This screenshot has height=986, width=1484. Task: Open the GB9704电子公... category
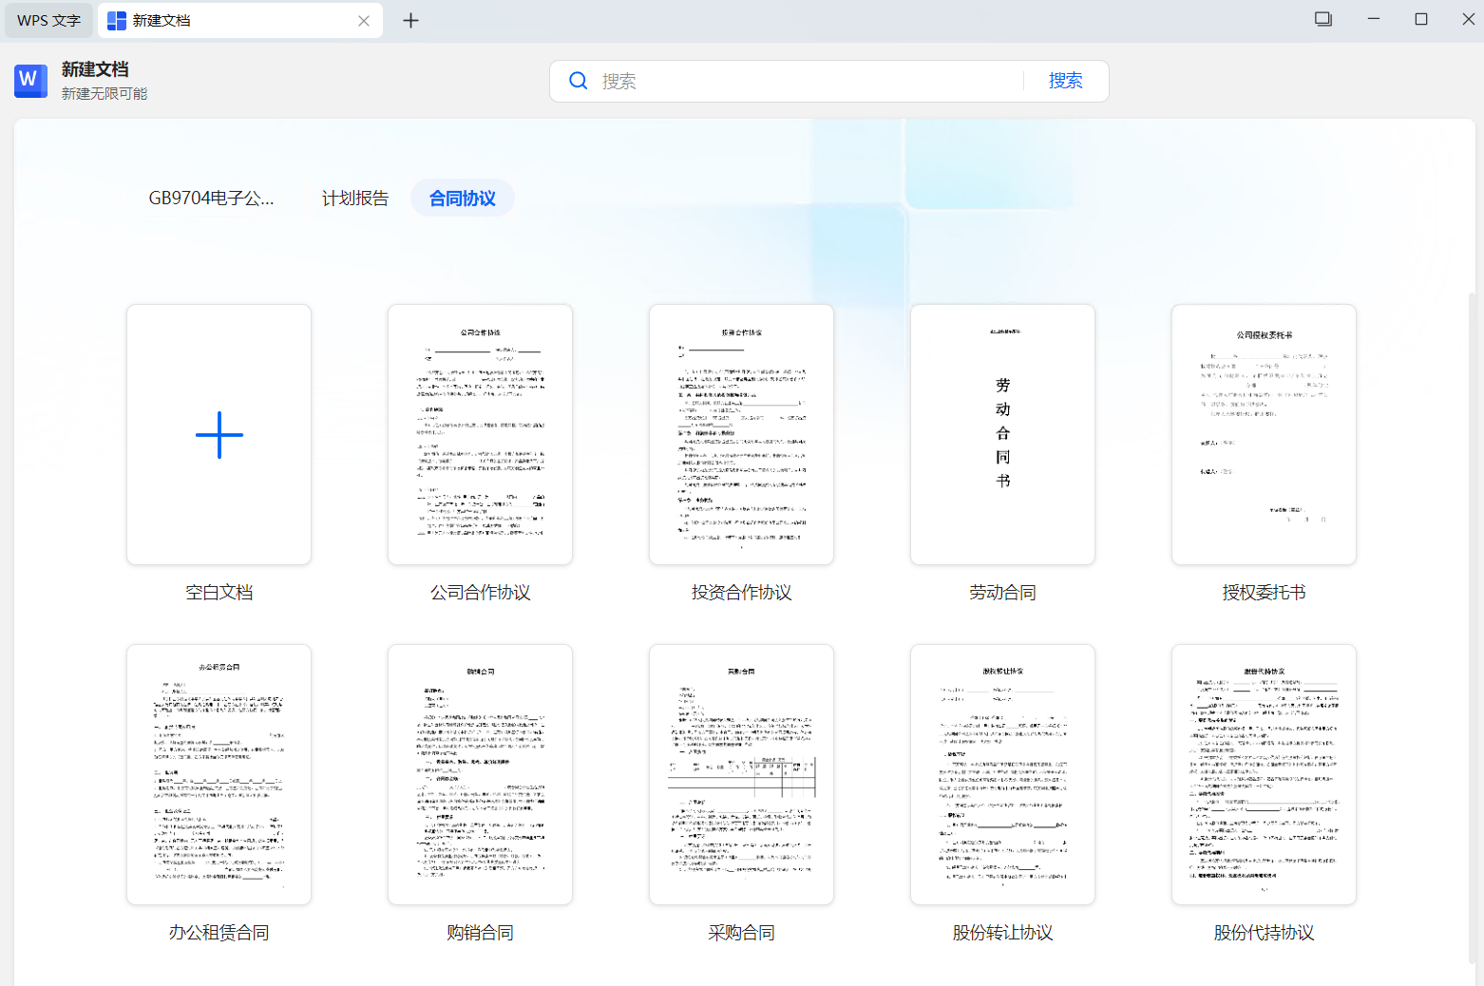pyautogui.click(x=211, y=199)
